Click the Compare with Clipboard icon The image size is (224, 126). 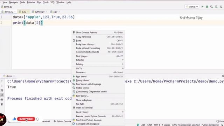click(74, 124)
